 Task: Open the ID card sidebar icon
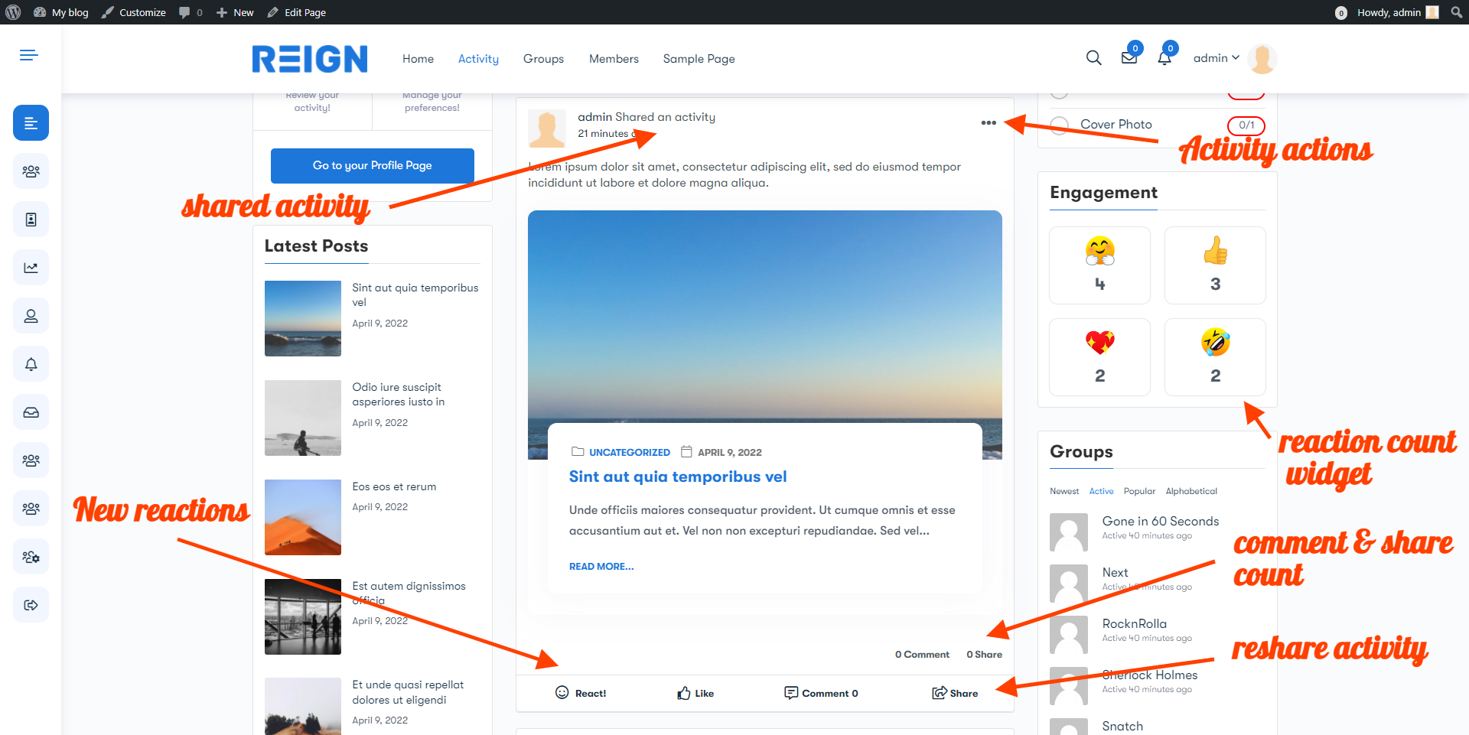(31, 220)
